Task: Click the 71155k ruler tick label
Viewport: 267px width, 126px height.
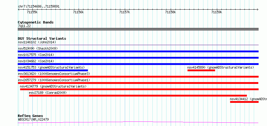Action: point(32,12)
